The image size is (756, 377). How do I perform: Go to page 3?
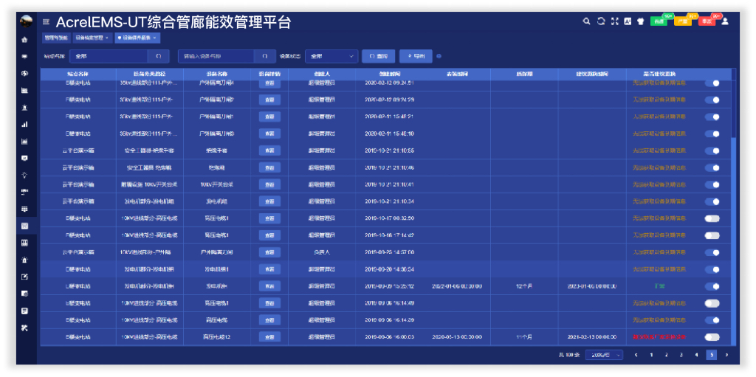coord(681,355)
